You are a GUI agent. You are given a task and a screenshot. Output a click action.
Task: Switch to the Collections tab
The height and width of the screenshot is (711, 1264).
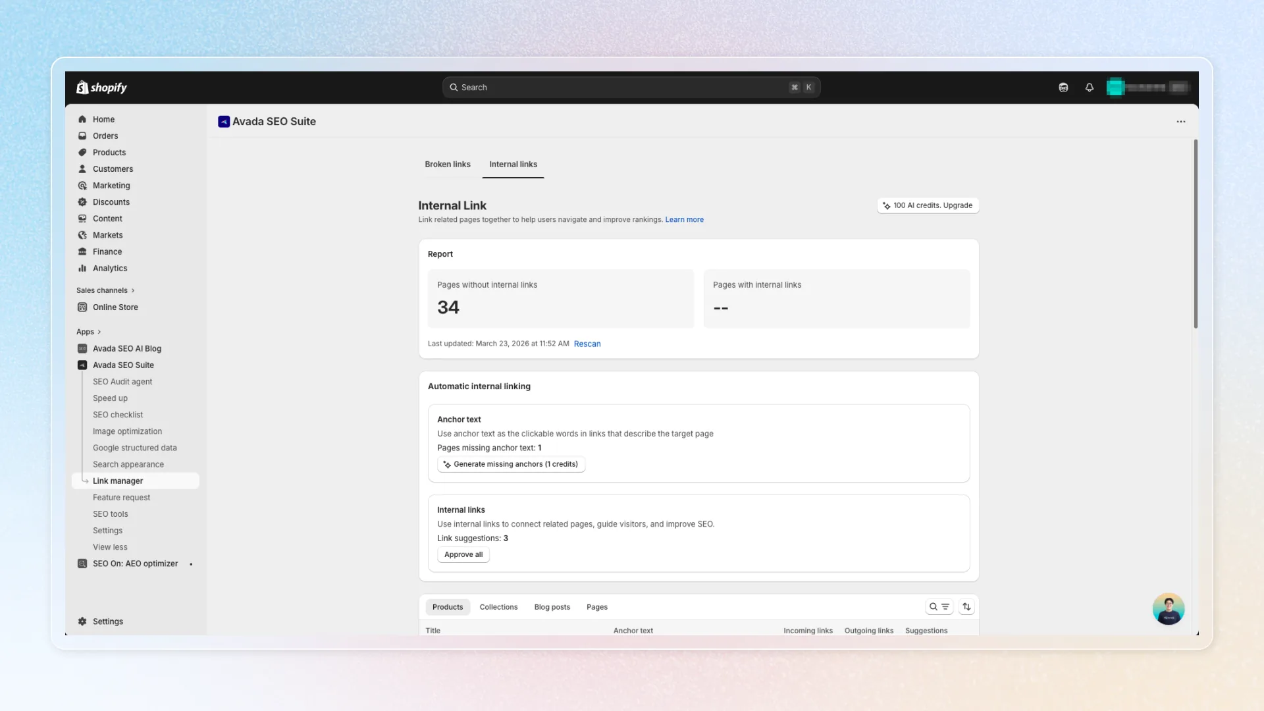click(498, 607)
